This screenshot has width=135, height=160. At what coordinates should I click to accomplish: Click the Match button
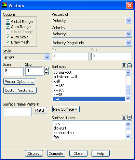point(40,110)
